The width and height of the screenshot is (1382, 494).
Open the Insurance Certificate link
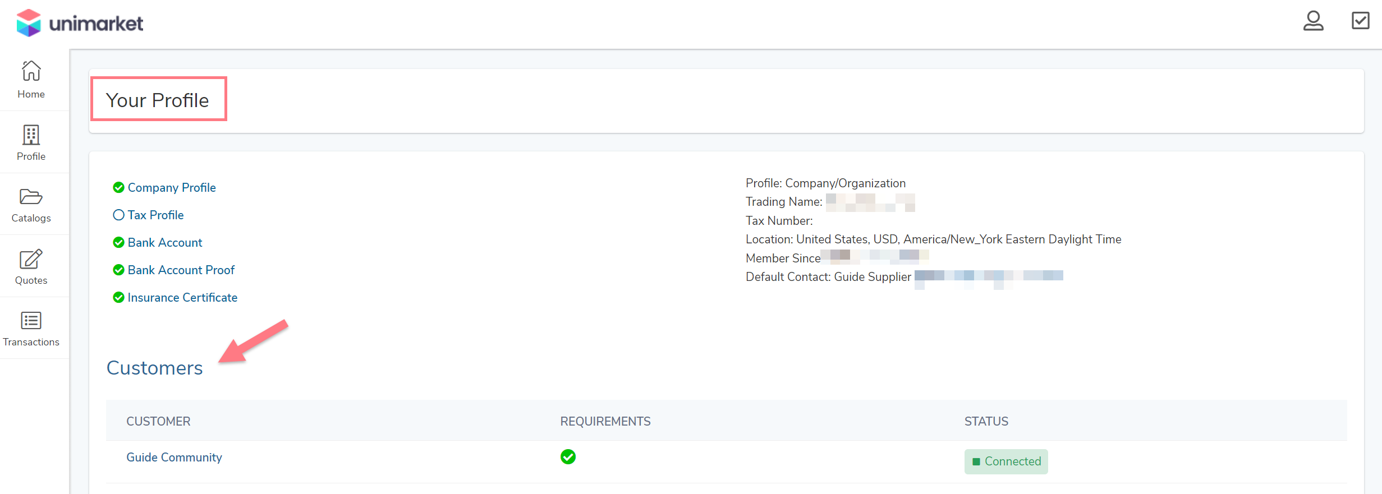point(182,297)
